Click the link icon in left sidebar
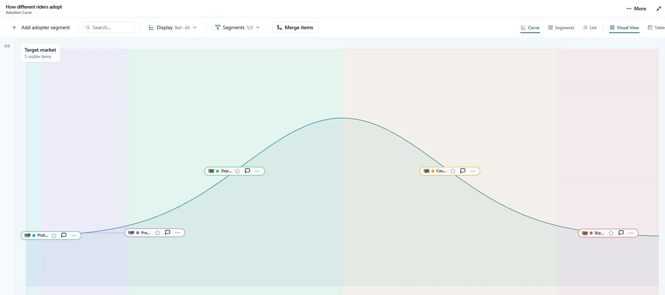Image resolution: width=665 pixels, height=295 pixels. click(x=7, y=46)
